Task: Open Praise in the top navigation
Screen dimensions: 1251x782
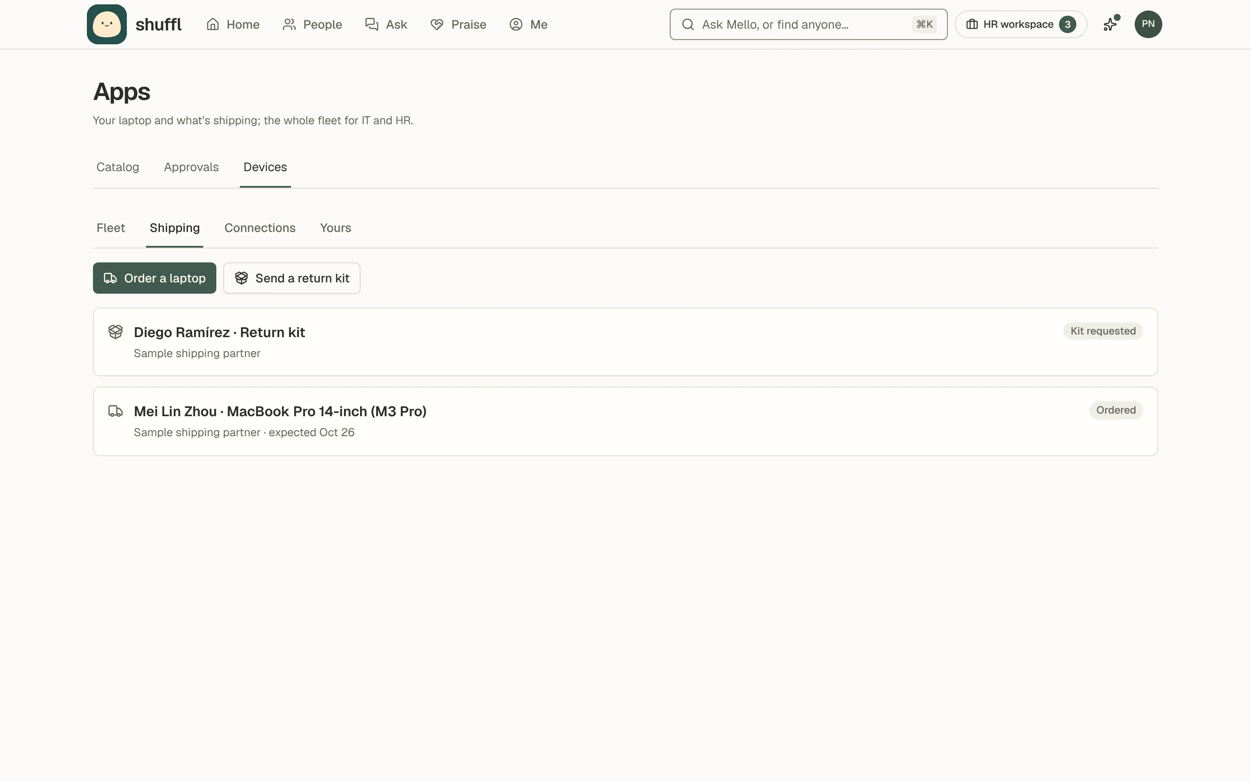Action: [x=459, y=24]
